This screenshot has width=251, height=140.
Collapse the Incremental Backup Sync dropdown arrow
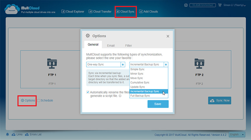pos(166,64)
